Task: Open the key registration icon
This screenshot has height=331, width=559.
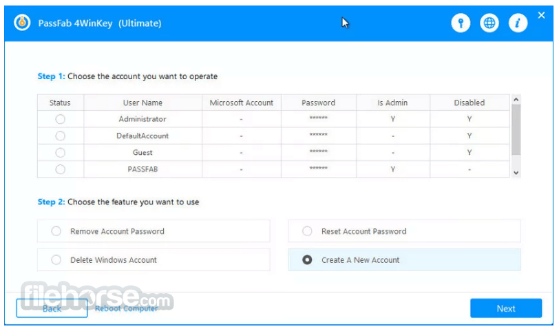Action: point(461,23)
